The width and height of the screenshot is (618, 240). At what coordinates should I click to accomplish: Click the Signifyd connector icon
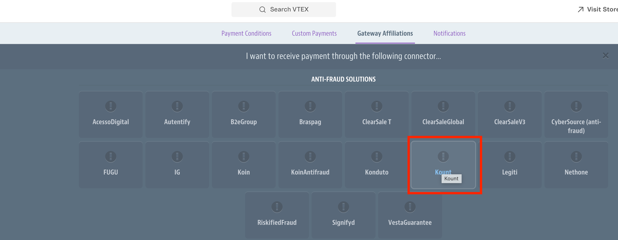click(x=343, y=207)
